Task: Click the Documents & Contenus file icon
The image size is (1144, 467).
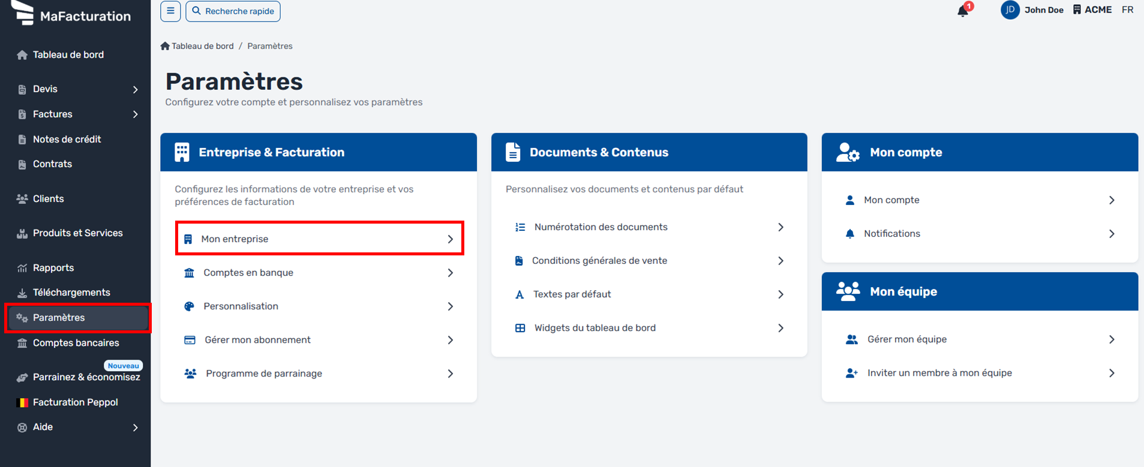Action: [513, 152]
